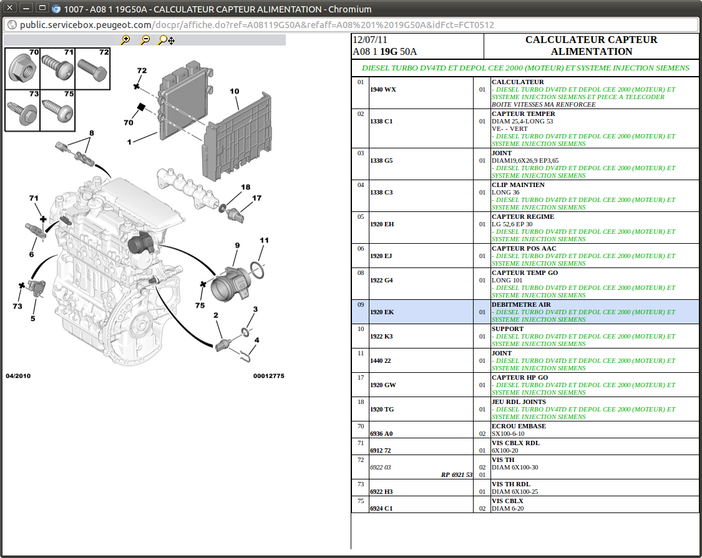Click part number 1338 C1
The height and width of the screenshot is (558, 702).
[x=381, y=122]
